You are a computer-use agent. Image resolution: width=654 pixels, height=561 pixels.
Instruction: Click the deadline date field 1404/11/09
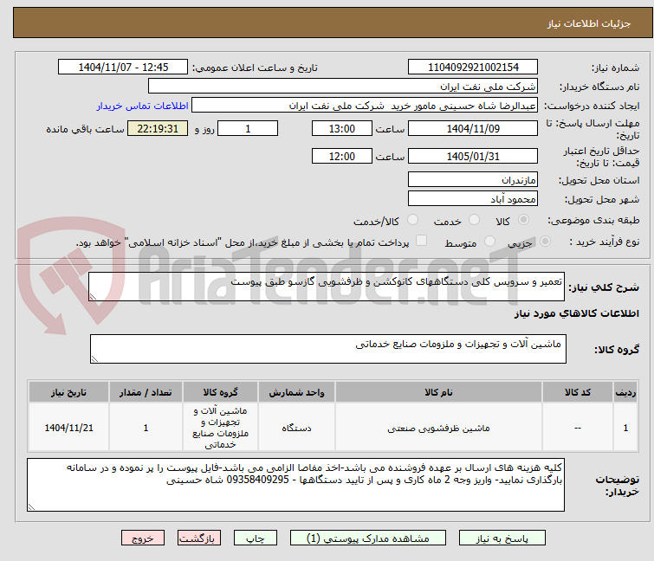(x=473, y=128)
